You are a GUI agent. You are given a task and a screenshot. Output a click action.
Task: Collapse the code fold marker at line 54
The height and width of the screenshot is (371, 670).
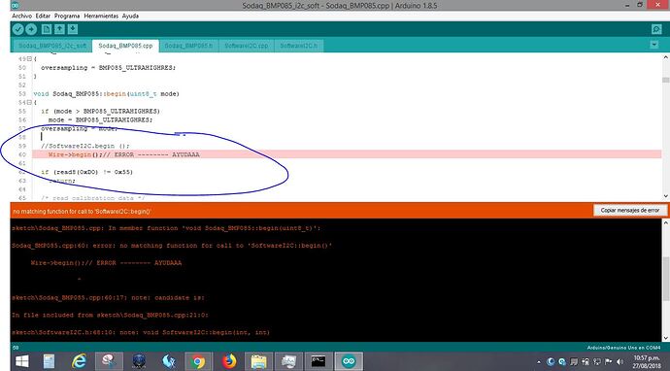(29, 103)
